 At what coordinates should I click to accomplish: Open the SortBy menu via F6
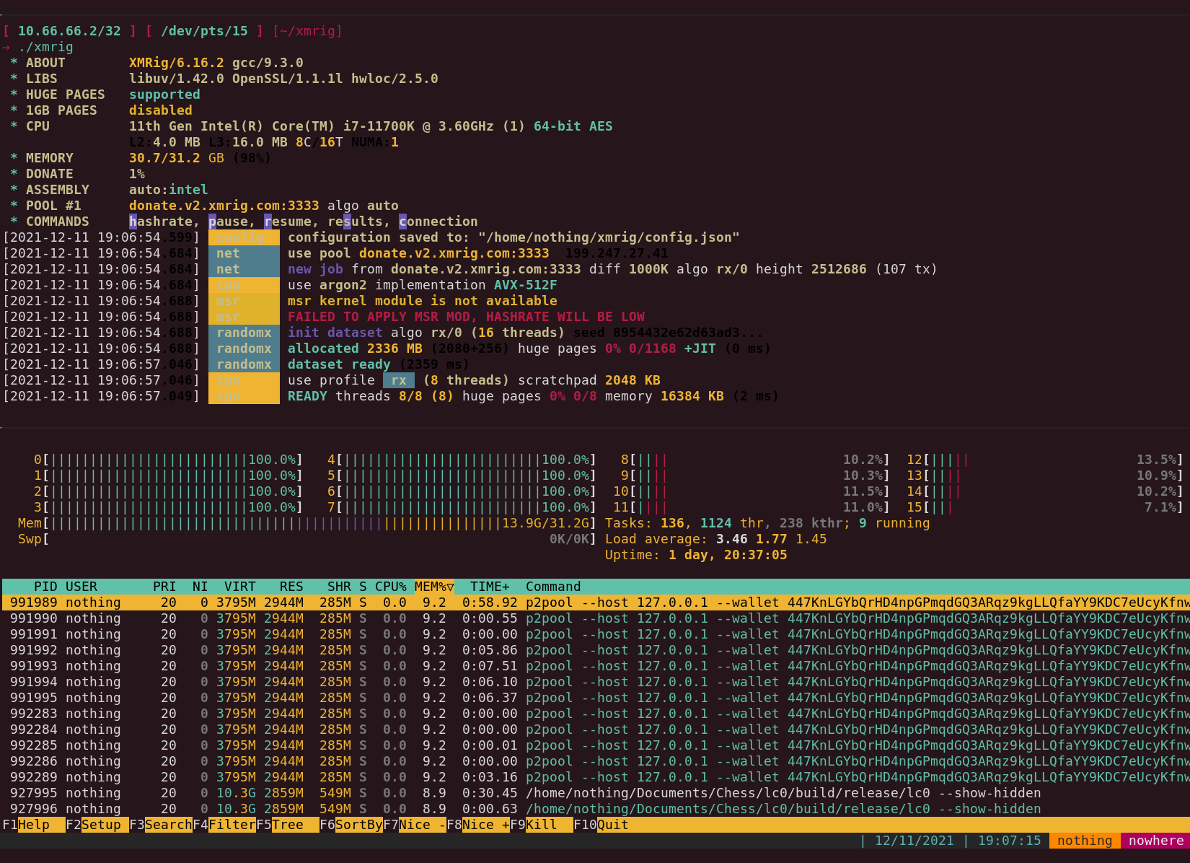(x=351, y=825)
